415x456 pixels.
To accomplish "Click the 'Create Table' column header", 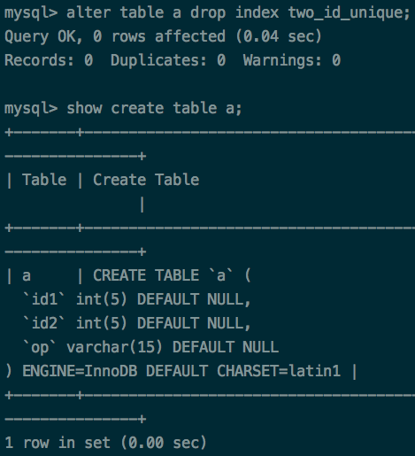I will pyautogui.click(x=146, y=180).
